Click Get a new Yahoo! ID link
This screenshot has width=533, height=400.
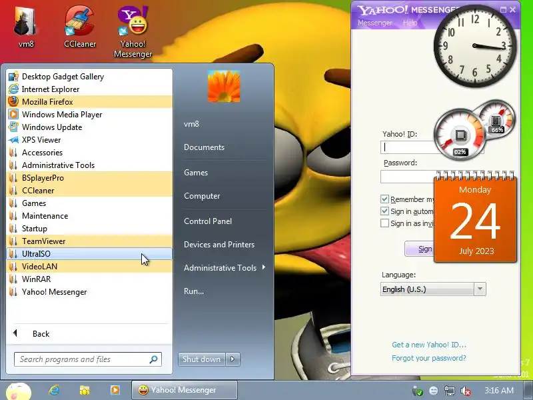[429, 345]
